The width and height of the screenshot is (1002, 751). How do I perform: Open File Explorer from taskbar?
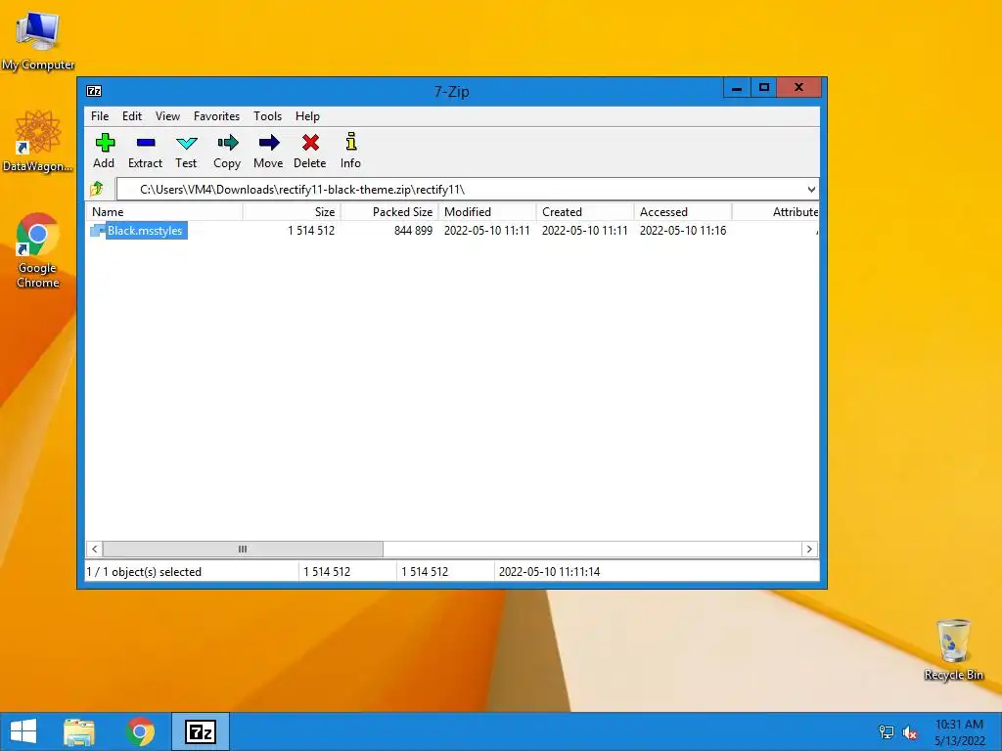pyautogui.click(x=79, y=731)
